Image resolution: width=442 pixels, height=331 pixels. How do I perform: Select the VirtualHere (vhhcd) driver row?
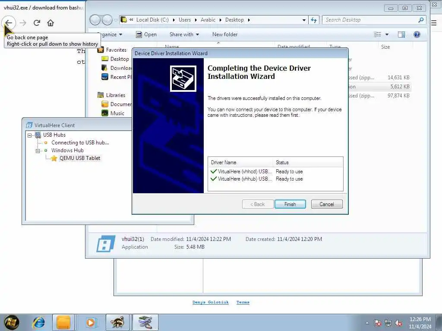(x=275, y=172)
